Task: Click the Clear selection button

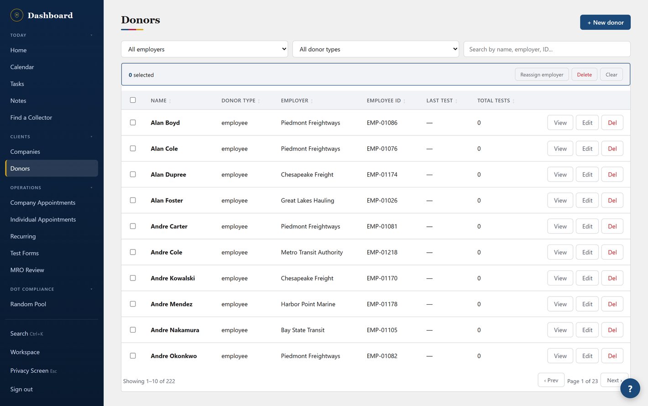Action: click(611, 75)
